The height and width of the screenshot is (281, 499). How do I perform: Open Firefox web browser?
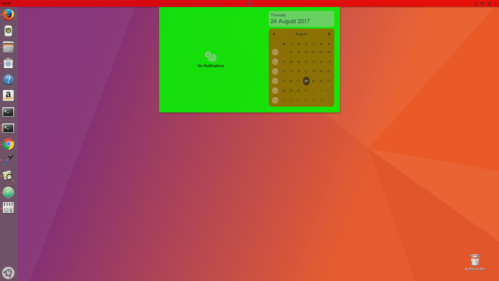[x=8, y=14]
